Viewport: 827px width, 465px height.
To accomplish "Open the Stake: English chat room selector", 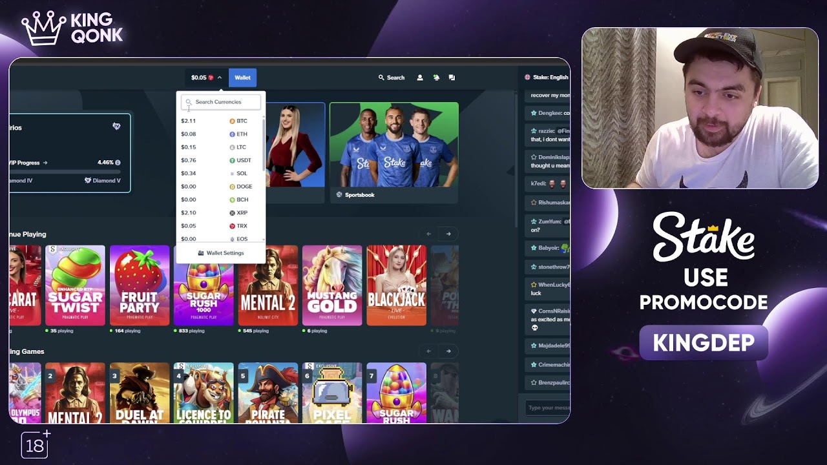I will (x=547, y=77).
